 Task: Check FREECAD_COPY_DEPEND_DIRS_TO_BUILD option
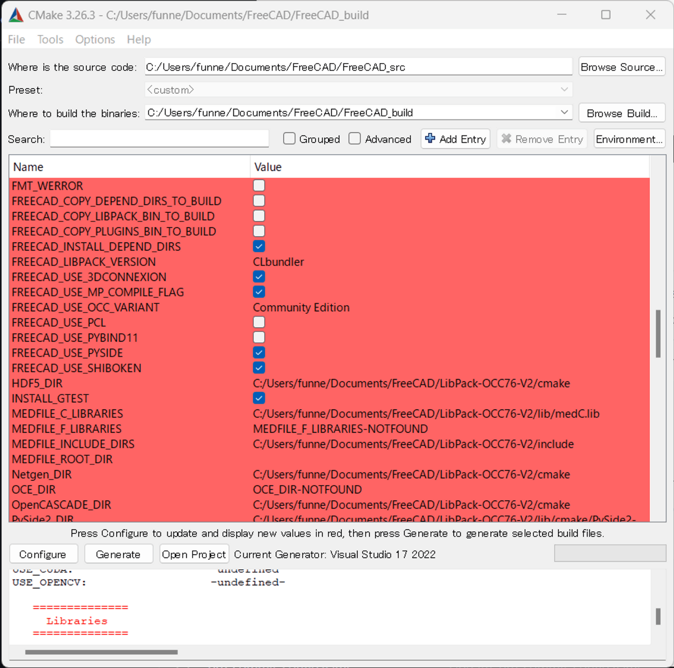pos(259,201)
